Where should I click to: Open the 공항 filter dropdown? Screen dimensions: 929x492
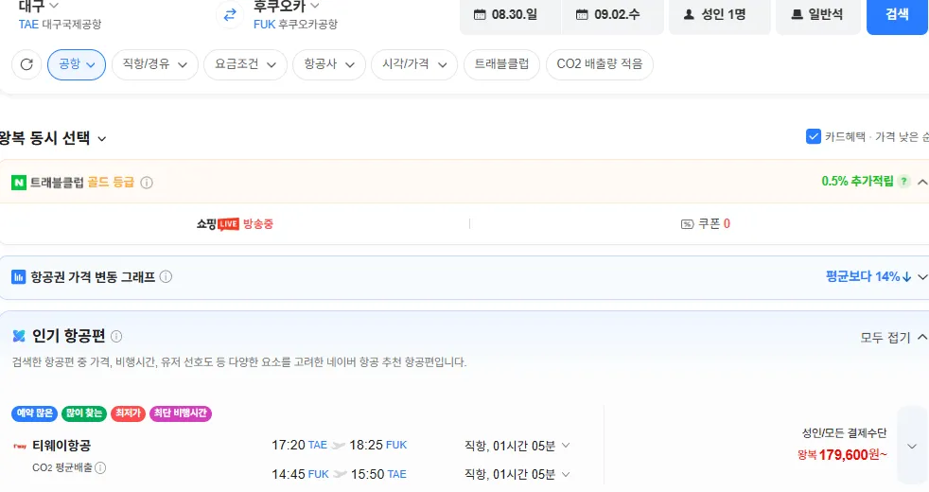(x=77, y=64)
